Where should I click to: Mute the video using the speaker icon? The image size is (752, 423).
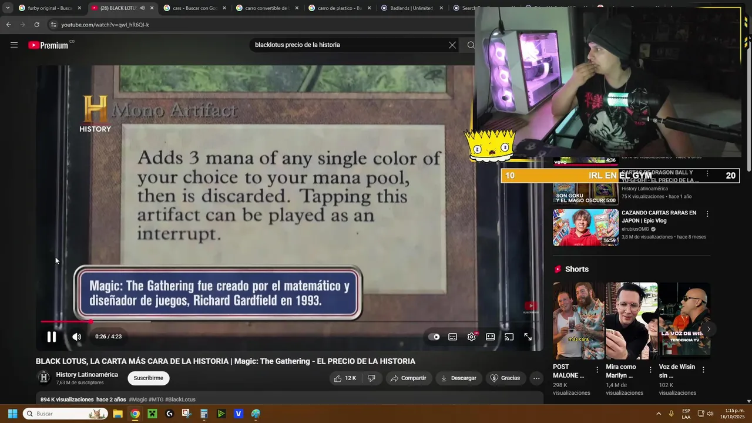77,337
